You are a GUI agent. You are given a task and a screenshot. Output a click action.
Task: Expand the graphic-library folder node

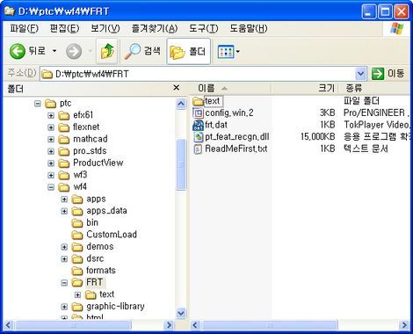click(x=64, y=307)
